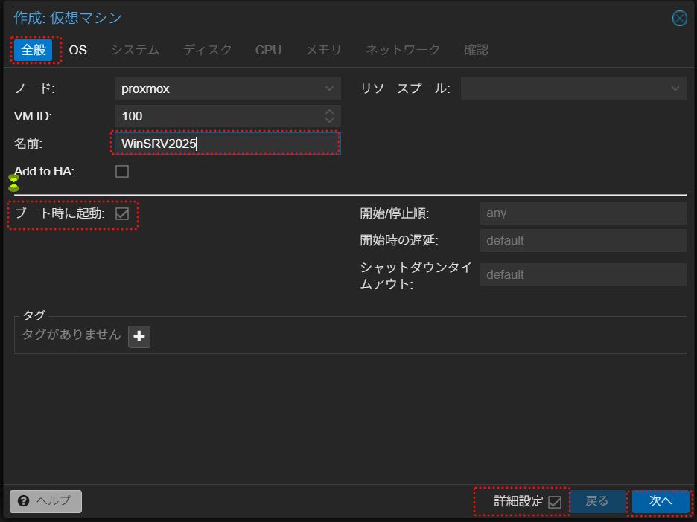Image resolution: width=697 pixels, height=522 pixels.
Task: Switch to the OS tab
Action: pos(78,50)
